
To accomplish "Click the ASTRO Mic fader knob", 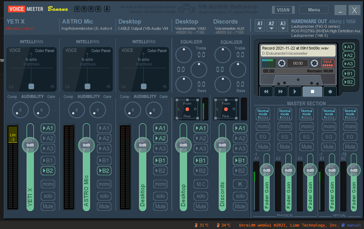I will click(x=86, y=145).
